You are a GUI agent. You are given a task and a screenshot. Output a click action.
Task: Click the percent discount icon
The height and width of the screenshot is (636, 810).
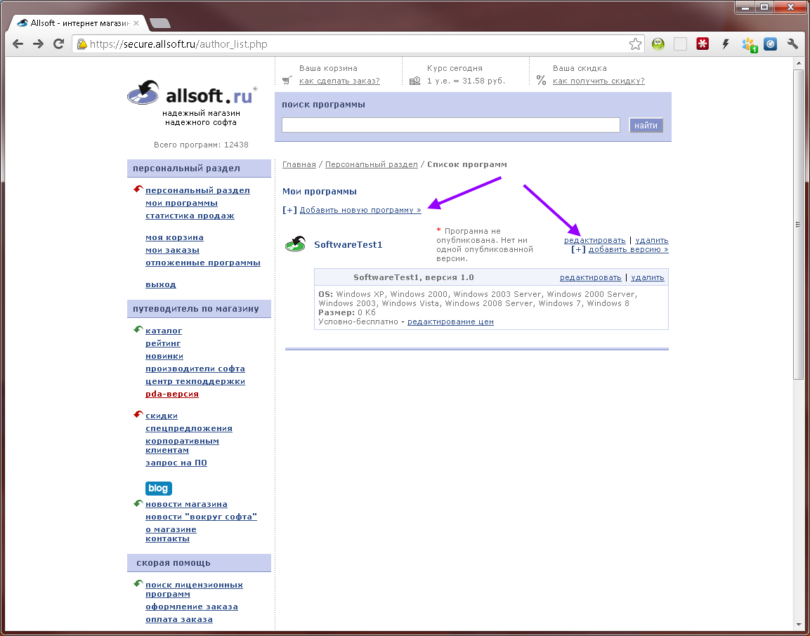(x=541, y=80)
